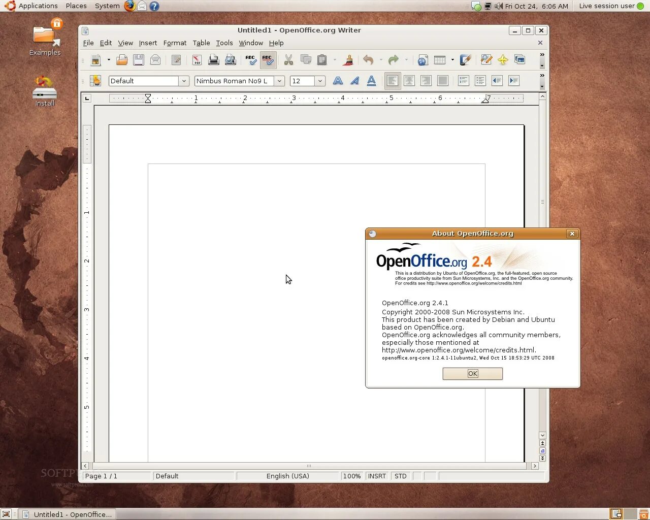Launch Firefox from the top panel
Screen dimensions: 650x520
tap(130, 6)
